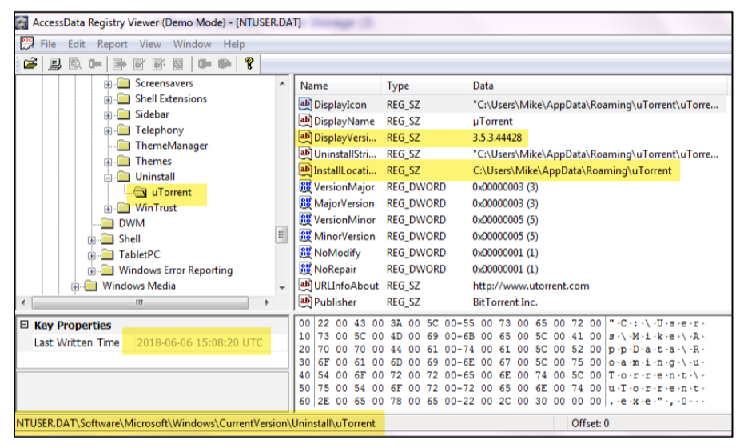Expand the Windows Media tree node

tap(75, 287)
